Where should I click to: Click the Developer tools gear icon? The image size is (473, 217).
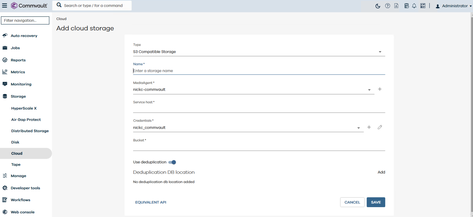click(x=5, y=188)
